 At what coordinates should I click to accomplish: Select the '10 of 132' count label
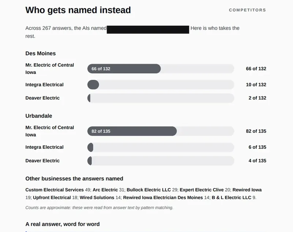(256, 85)
